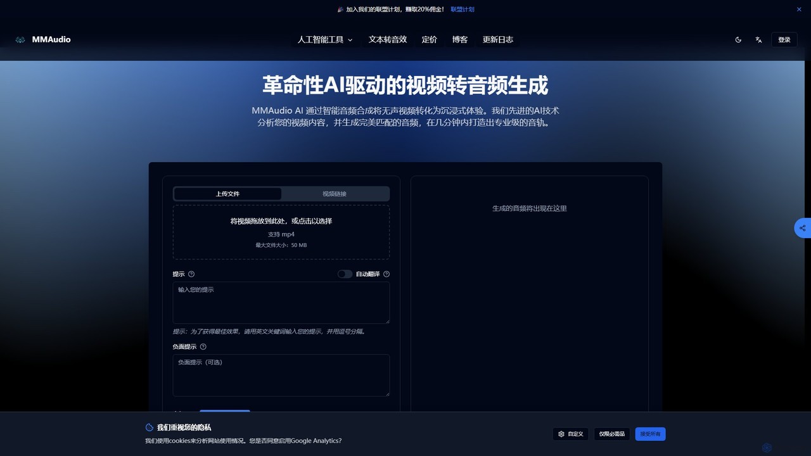Click the text 我们使用cookies来分析网站使用情况
811x456 pixels.
pos(243,441)
